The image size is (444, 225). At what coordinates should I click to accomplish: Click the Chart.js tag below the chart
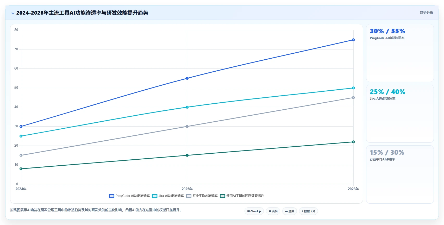[x=254, y=211]
